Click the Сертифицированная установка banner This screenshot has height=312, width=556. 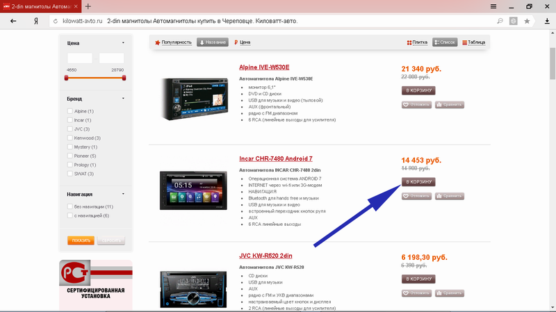coord(96,285)
